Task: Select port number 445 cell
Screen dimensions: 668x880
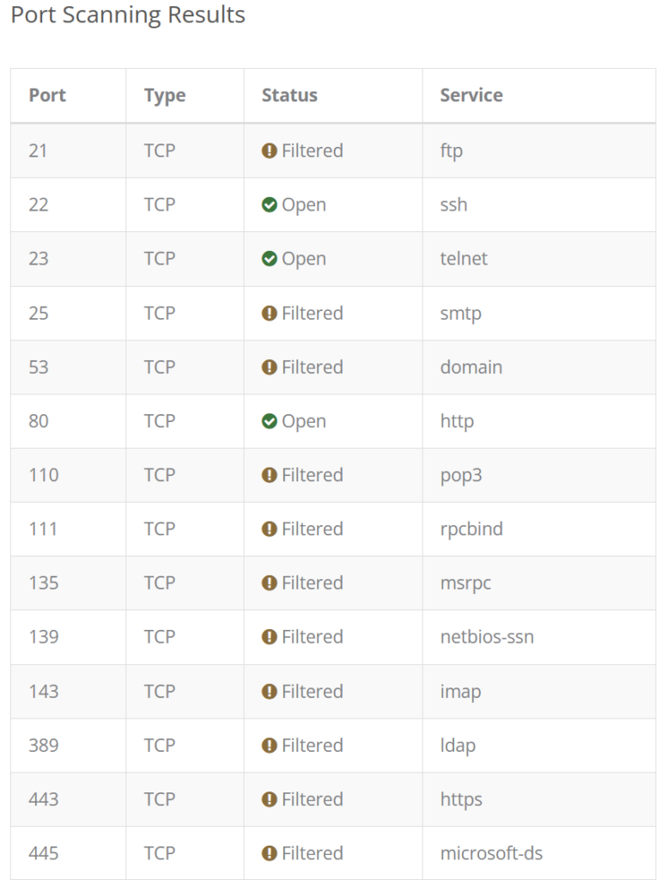Action: pos(43,853)
